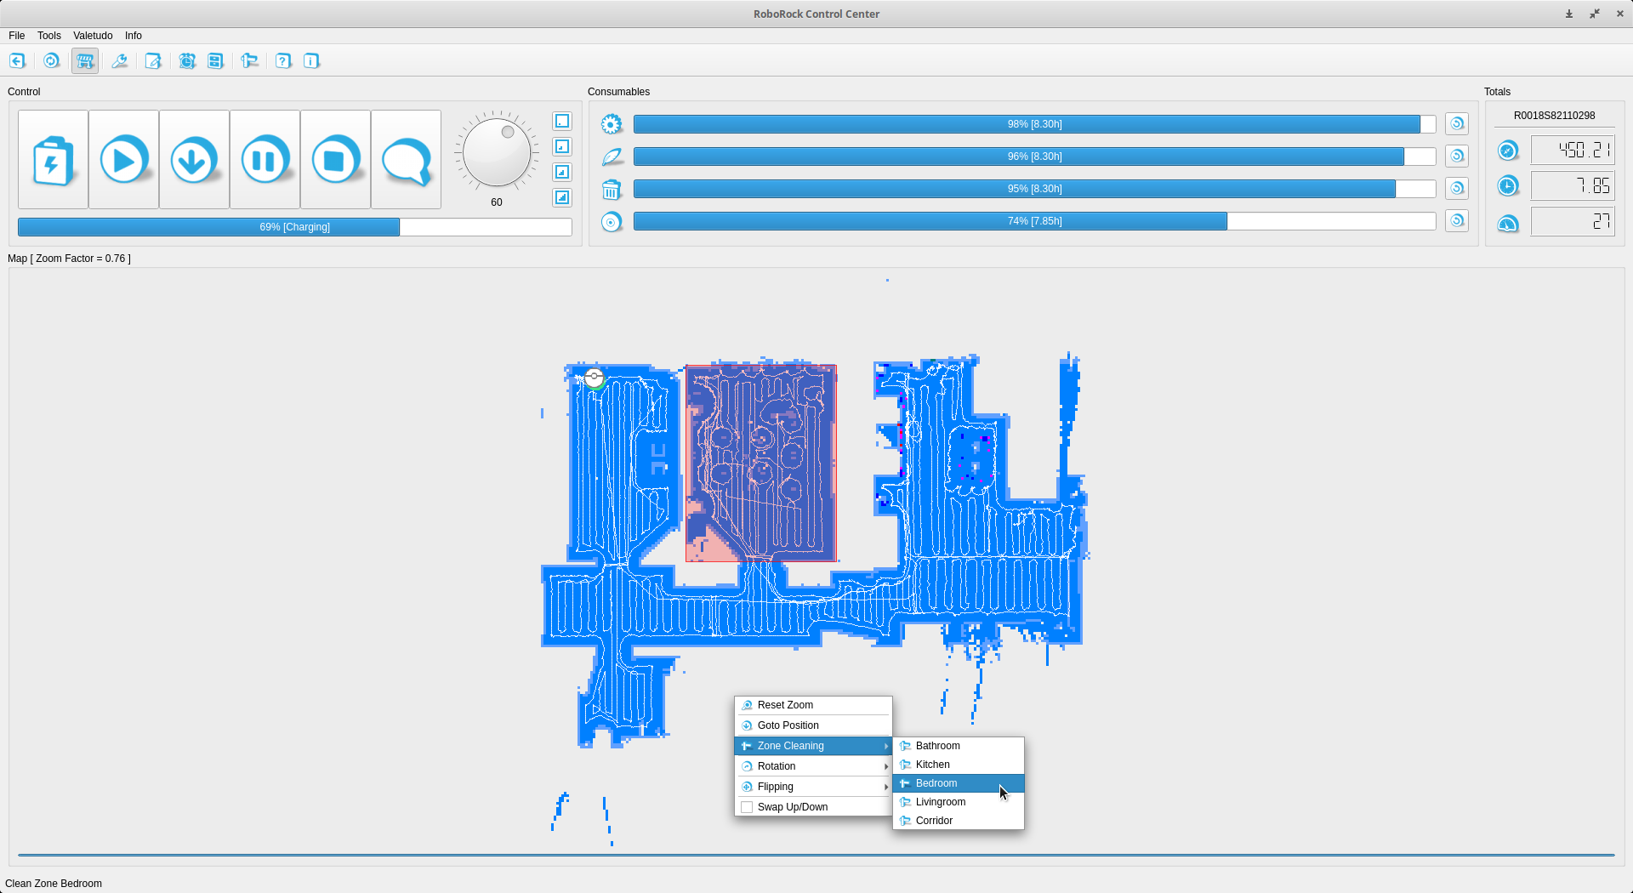Adjust the fan speed dial knob
Screen dimensions: 1633x893
click(497, 152)
